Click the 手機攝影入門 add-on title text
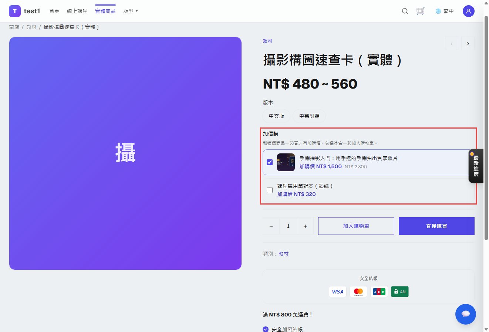 348,158
